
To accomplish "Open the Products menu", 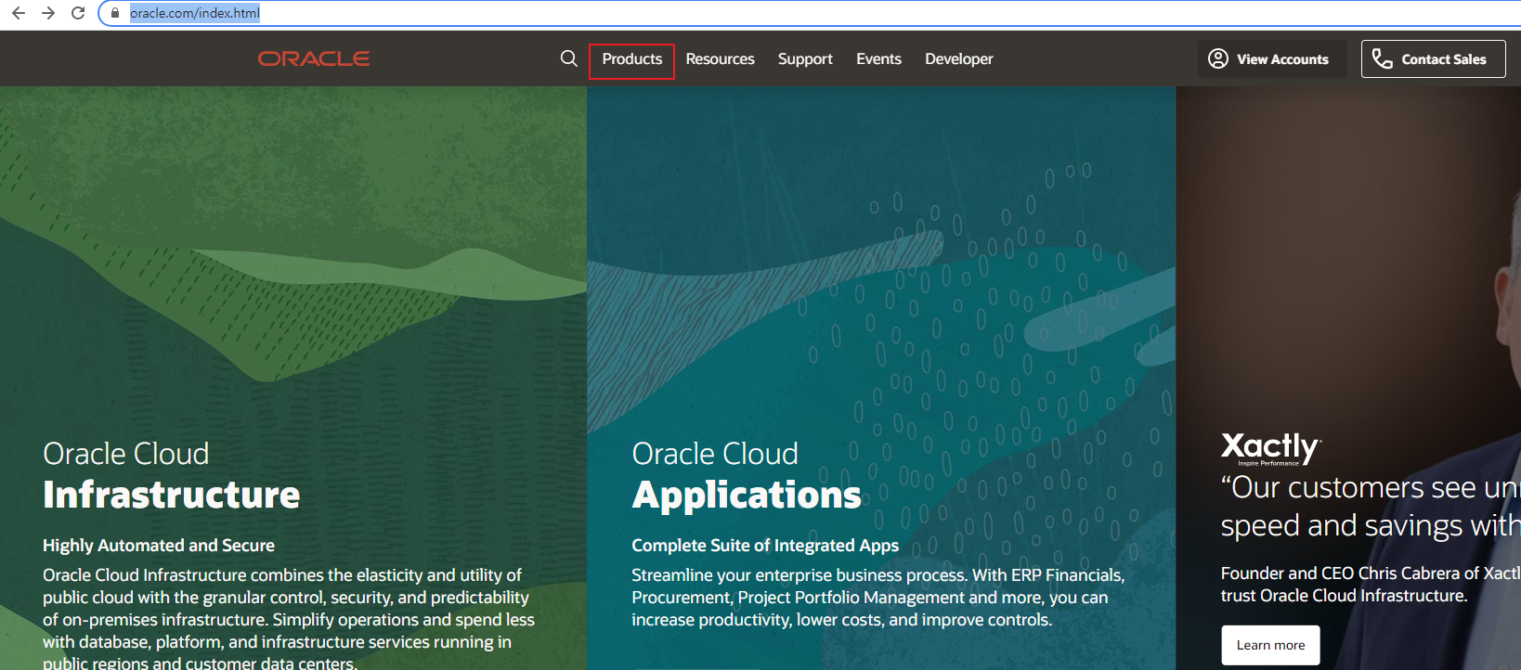I will tap(632, 58).
